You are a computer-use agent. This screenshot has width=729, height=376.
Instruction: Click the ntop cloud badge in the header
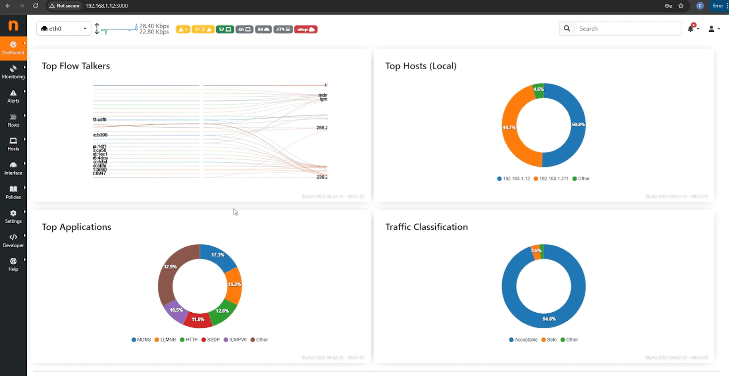306,29
